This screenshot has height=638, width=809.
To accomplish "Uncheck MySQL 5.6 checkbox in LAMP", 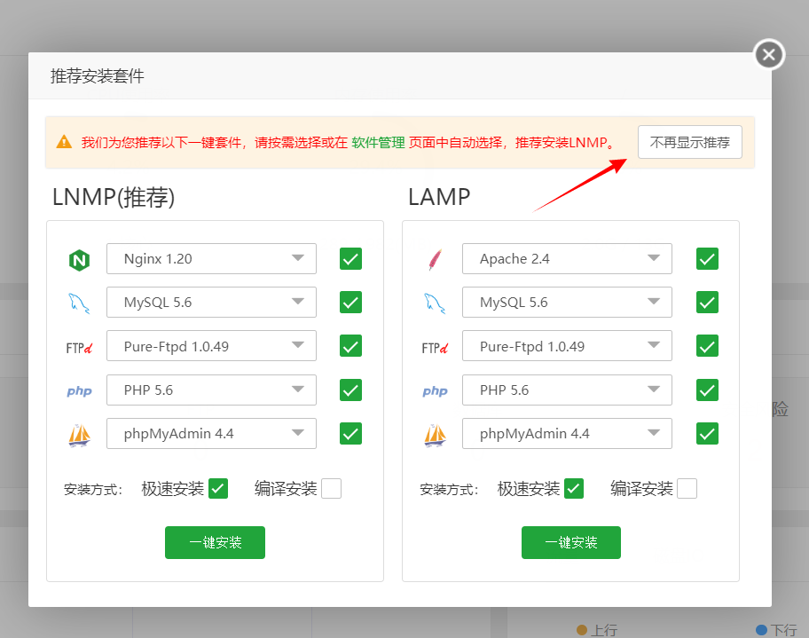I will pos(707,302).
